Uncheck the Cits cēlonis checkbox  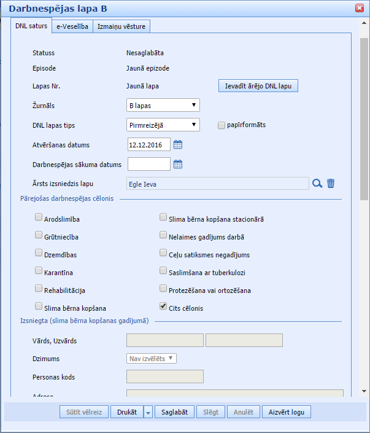(163, 306)
